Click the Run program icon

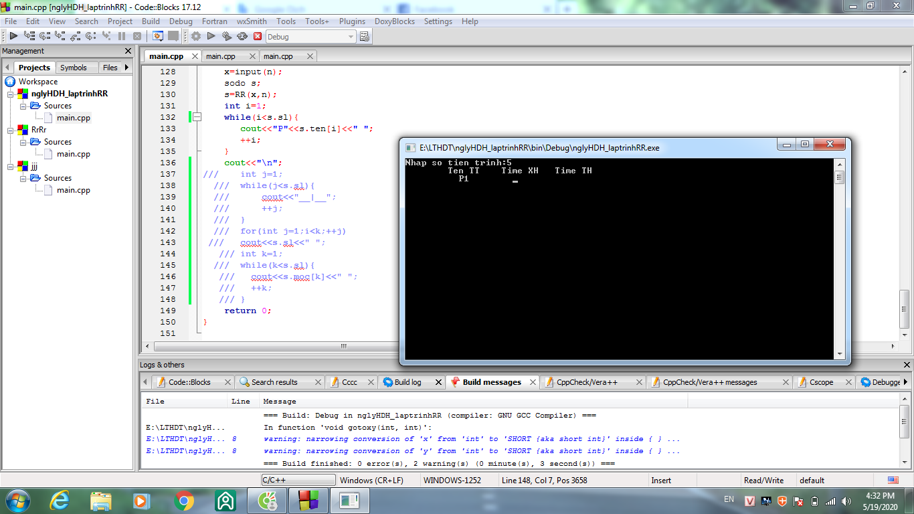click(211, 36)
